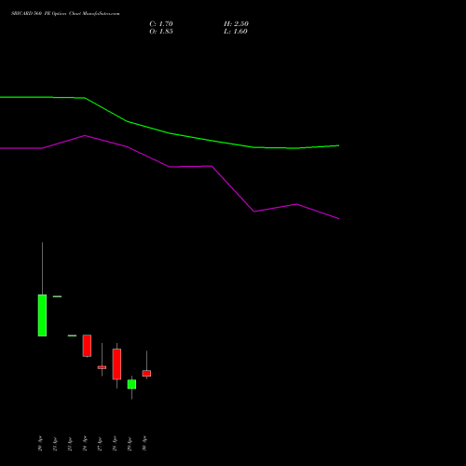
Task: Select the red candle for 24 Apr
Action: [x=87, y=346]
